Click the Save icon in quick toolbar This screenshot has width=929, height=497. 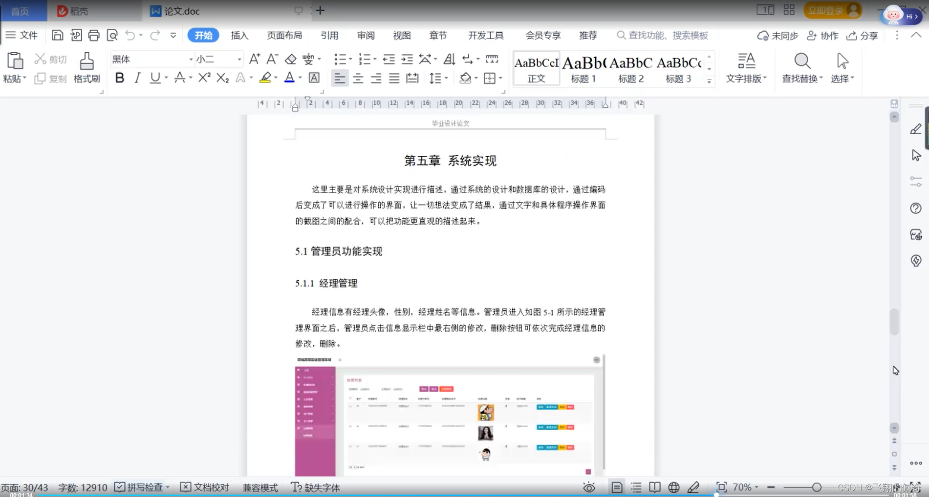click(57, 35)
